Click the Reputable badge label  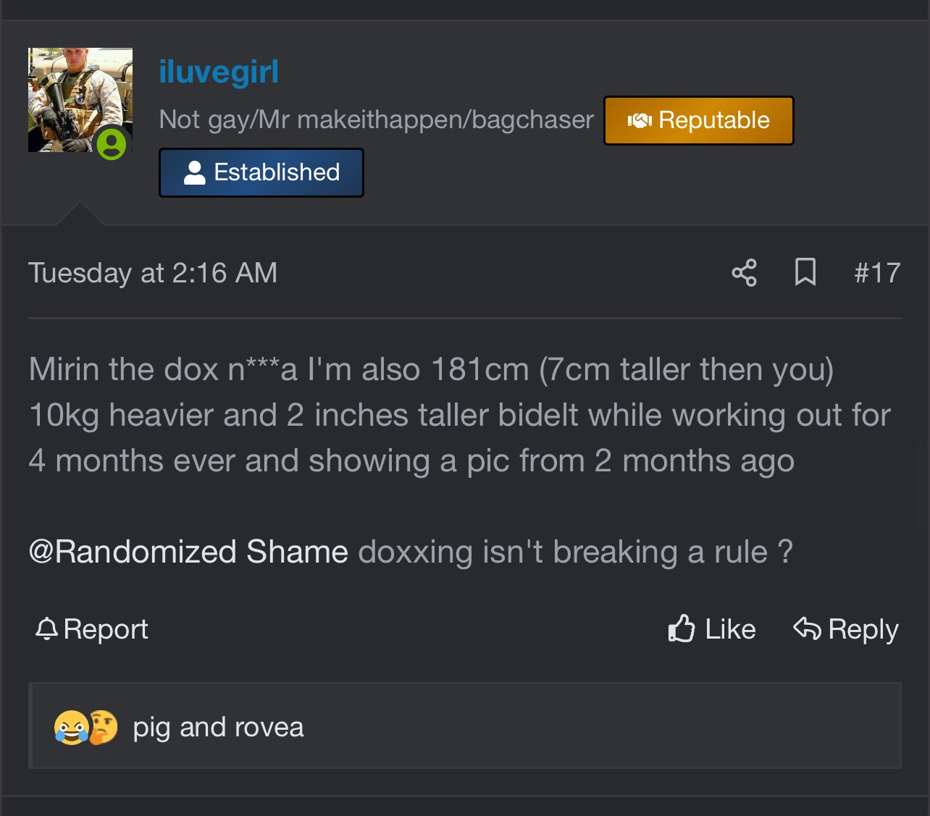714,120
